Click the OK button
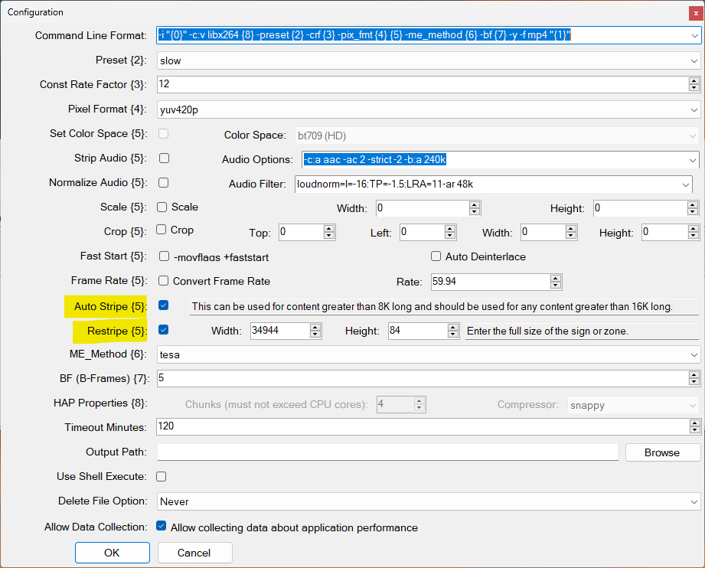The height and width of the screenshot is (568, 705). 112,553
